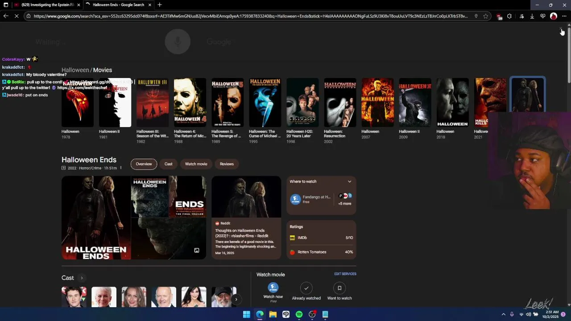This screenshot has width=571, height=321.
Task: Open the red ad-blocker extension showing 39
Action: pos(499,16)
